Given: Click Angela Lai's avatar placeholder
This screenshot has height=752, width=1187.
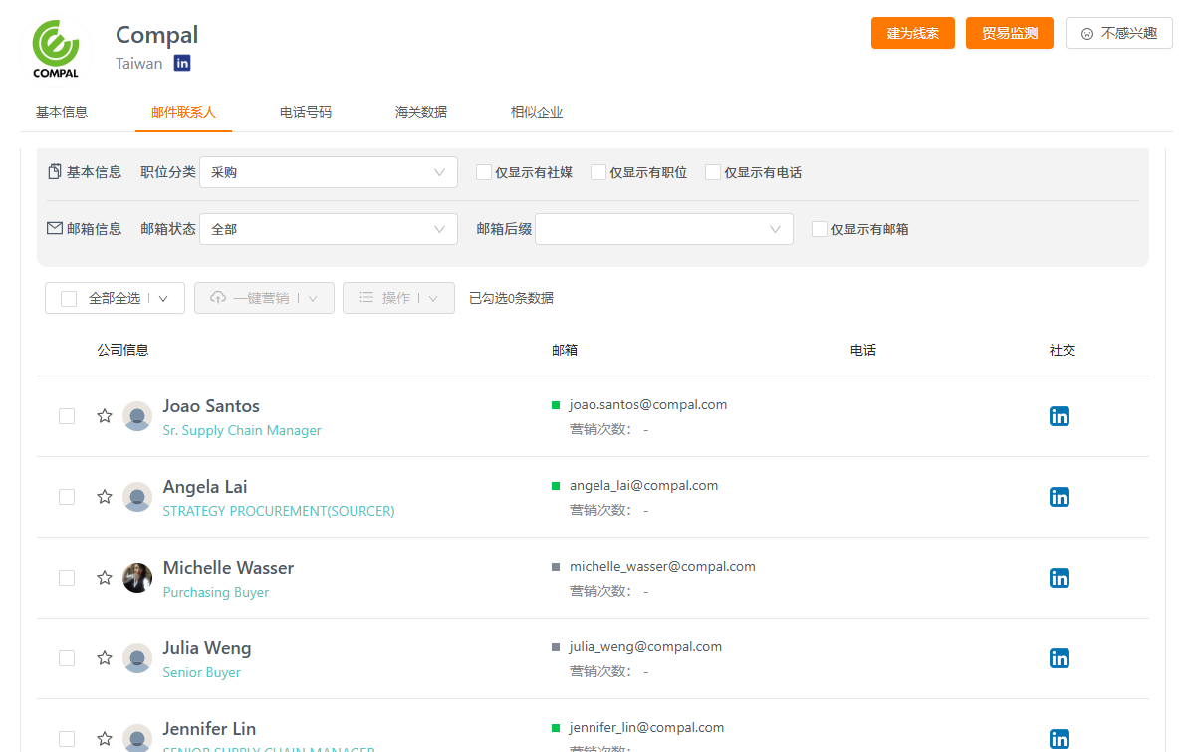Looking at the screenshot, I should tap(137, 497).
